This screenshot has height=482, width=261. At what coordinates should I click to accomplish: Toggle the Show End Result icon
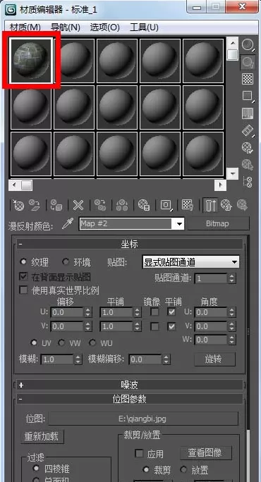click(x=210, y=205)
